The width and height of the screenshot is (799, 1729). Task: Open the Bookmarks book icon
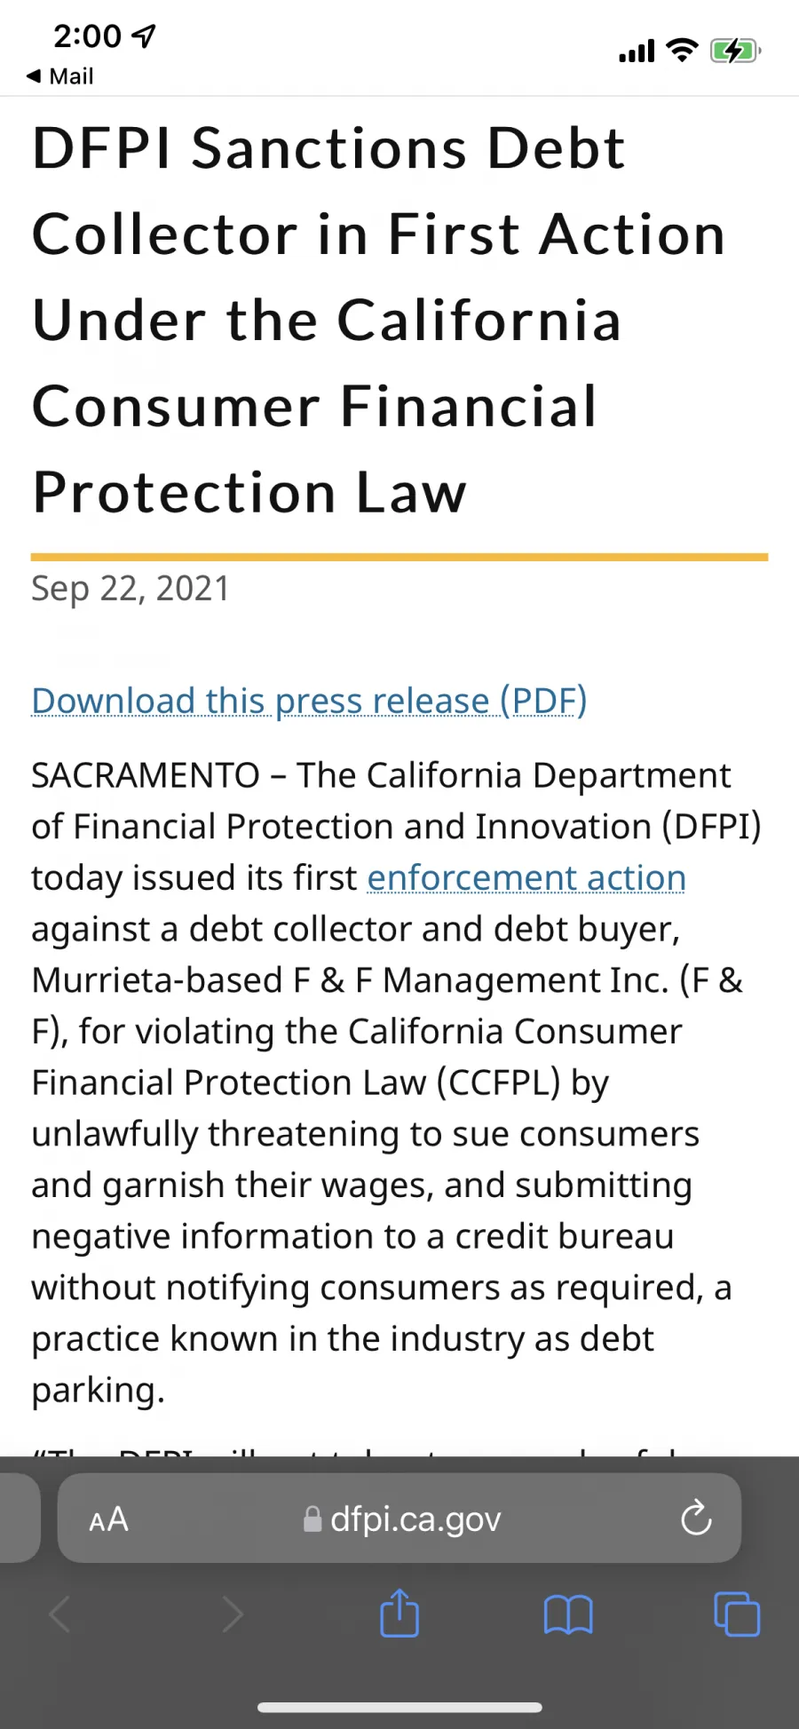pyautogui.click(x=568, y=1614)
